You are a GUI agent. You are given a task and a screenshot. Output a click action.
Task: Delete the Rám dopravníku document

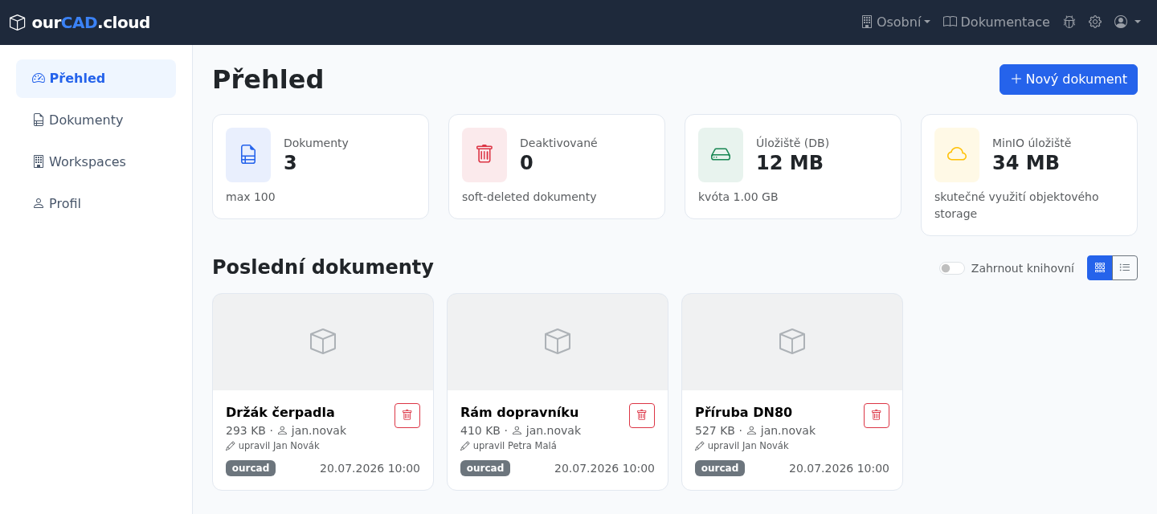[x=642, y=415]
